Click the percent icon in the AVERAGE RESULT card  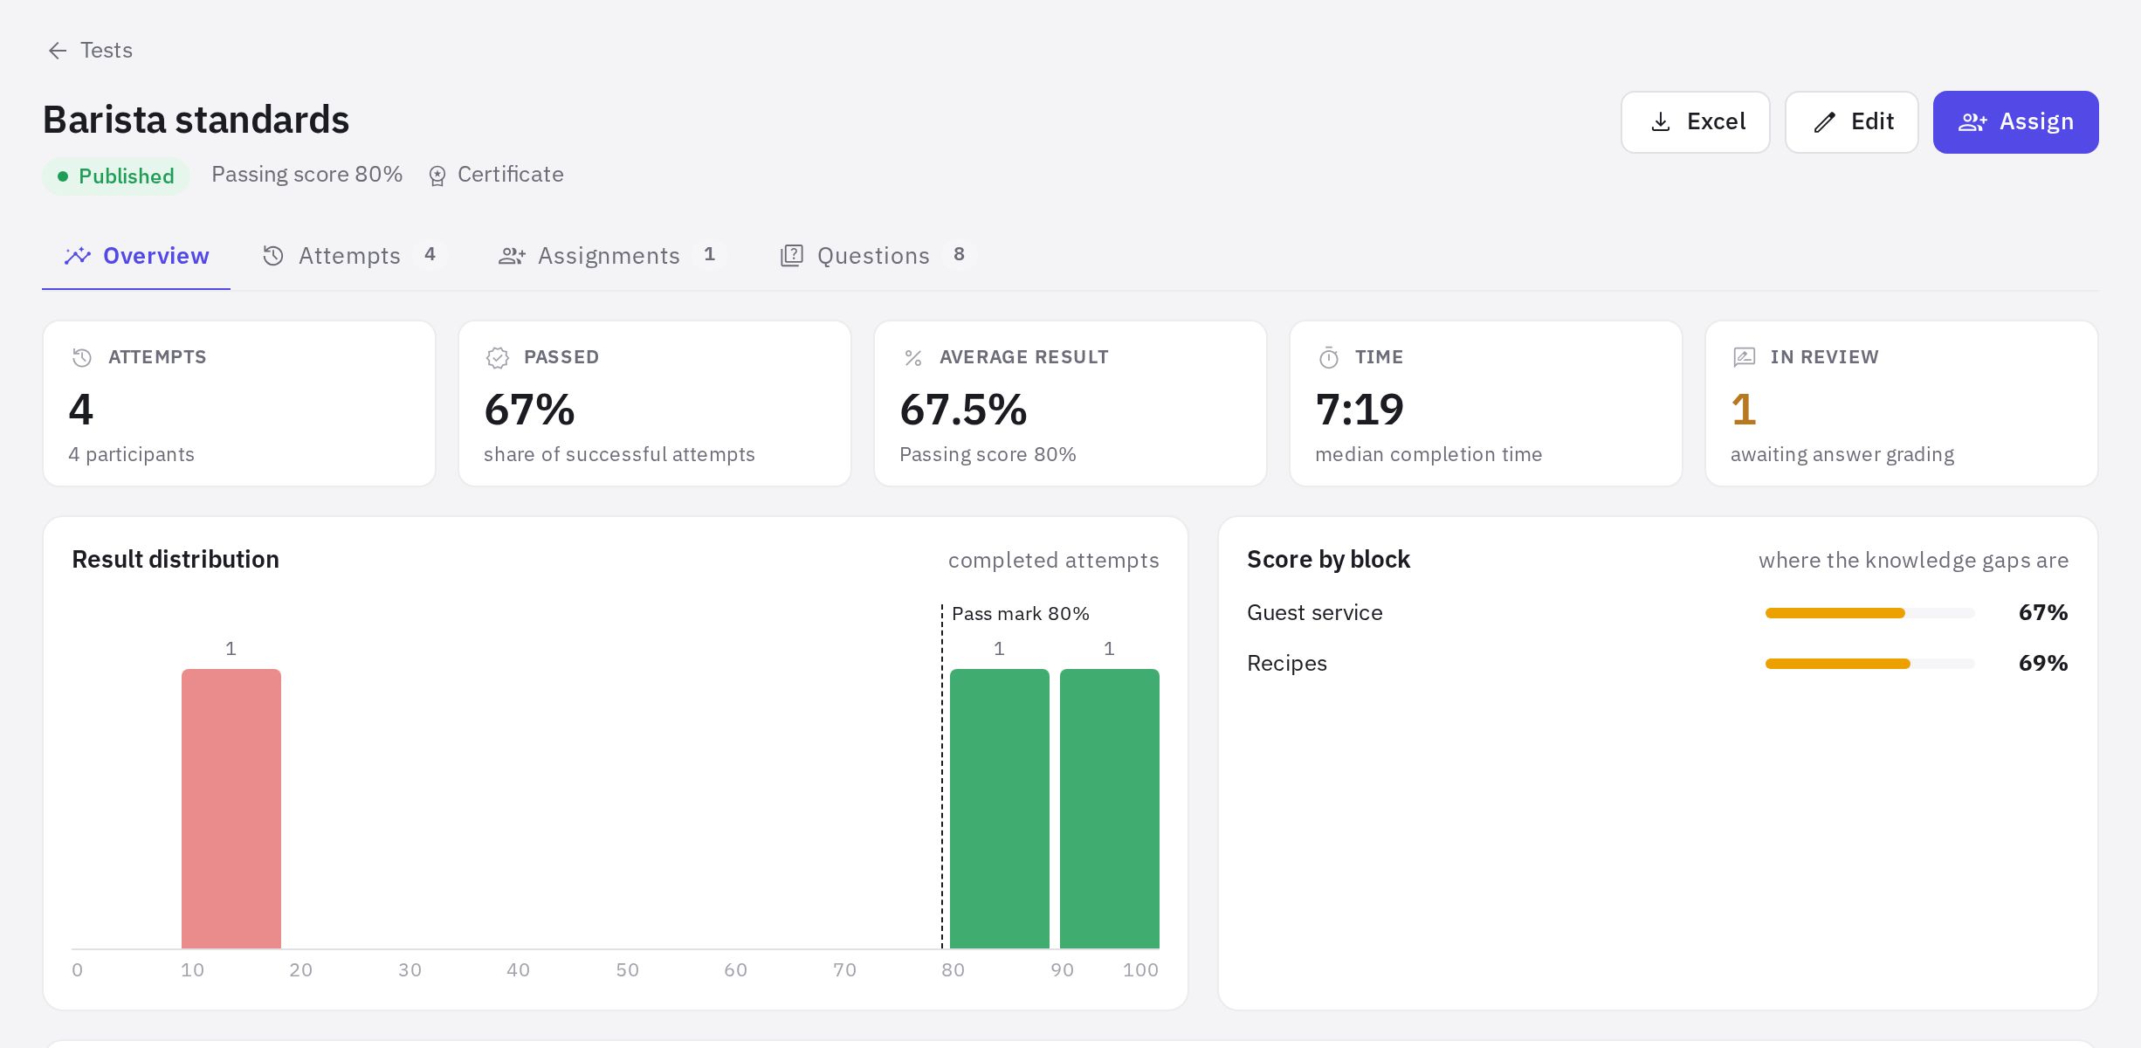(x=913, y=357)
